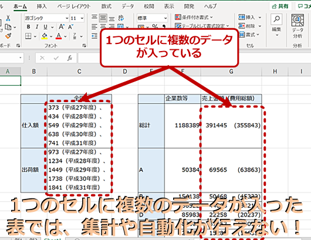
Task: Expand the copy options dropdown arrow
Action: point(15,27)
